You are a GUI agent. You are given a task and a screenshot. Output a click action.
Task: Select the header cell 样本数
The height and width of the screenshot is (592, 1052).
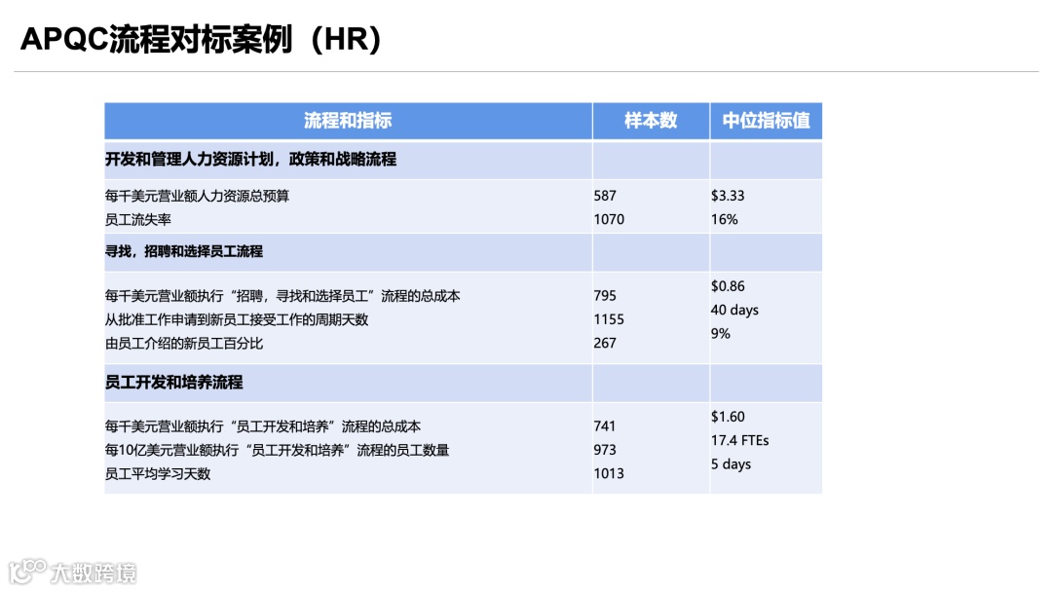click(x=650, y=121)
